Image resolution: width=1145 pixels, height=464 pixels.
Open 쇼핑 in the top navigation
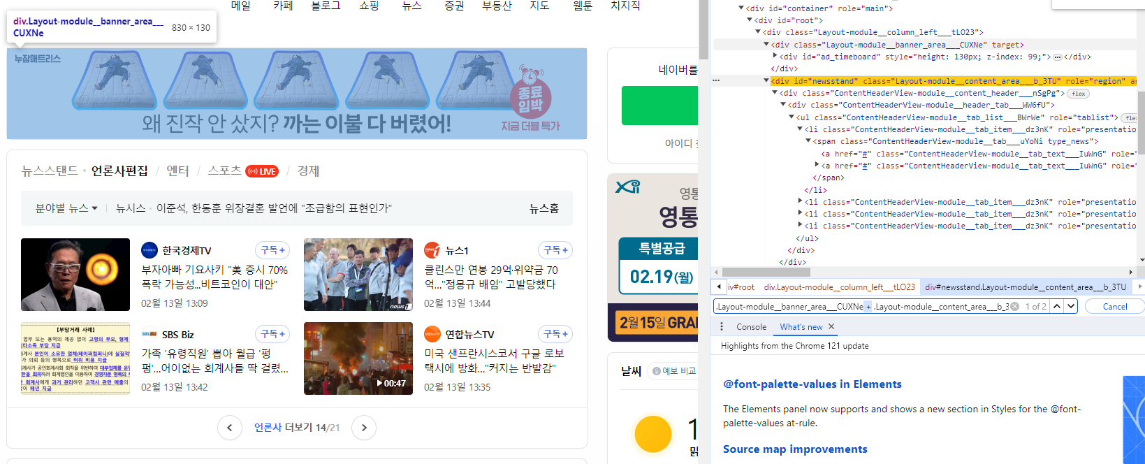point(369,6)
